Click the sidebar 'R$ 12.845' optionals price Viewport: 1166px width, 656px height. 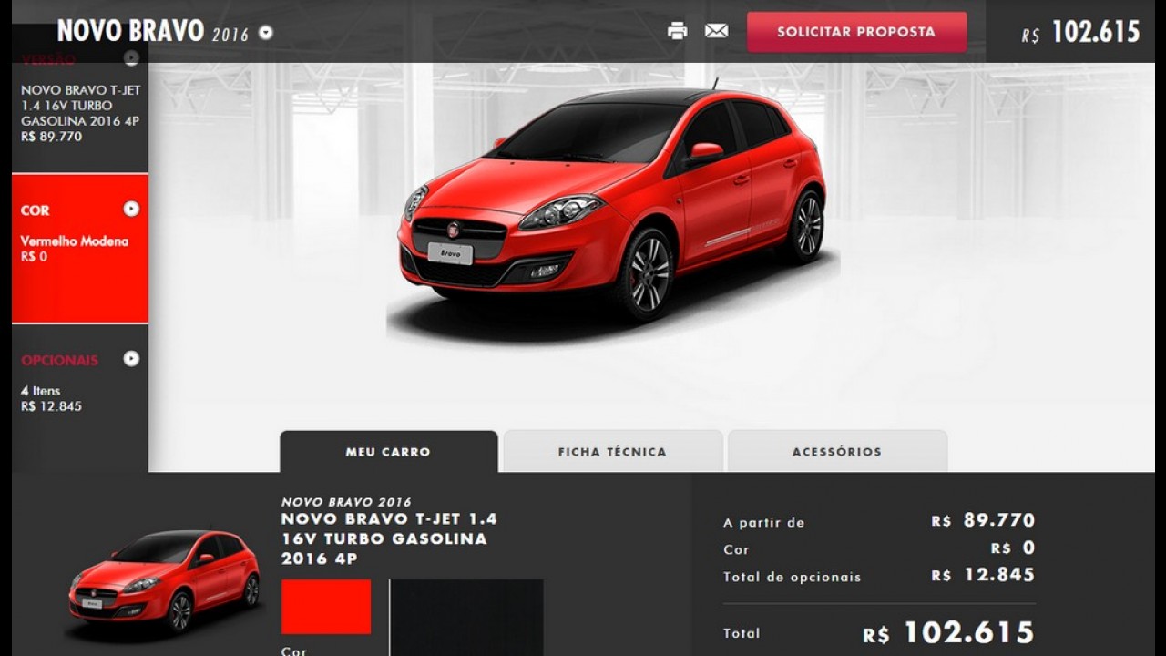point(51,406)
